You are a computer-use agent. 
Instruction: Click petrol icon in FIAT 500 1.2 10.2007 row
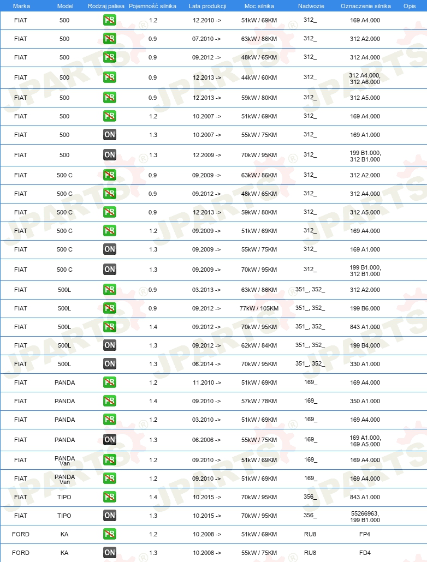coord(109,116)
